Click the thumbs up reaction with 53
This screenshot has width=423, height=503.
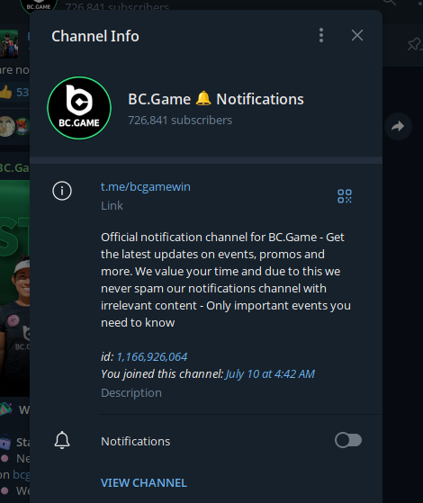point(14,92)
